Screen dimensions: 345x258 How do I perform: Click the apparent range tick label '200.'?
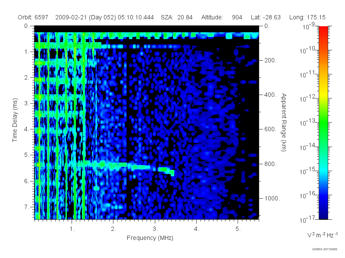(x=270, y=60)
